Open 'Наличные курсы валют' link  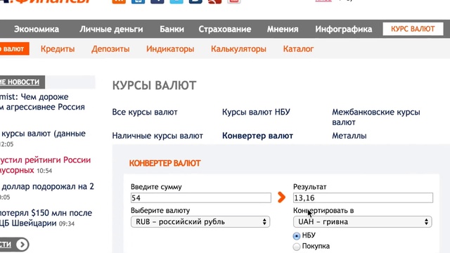157,136
